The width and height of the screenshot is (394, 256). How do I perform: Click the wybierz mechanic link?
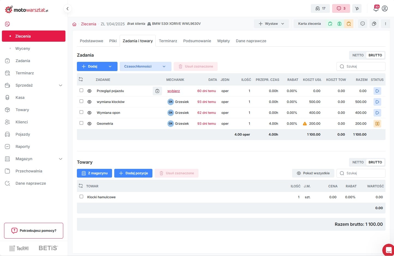tap(173, 91)
